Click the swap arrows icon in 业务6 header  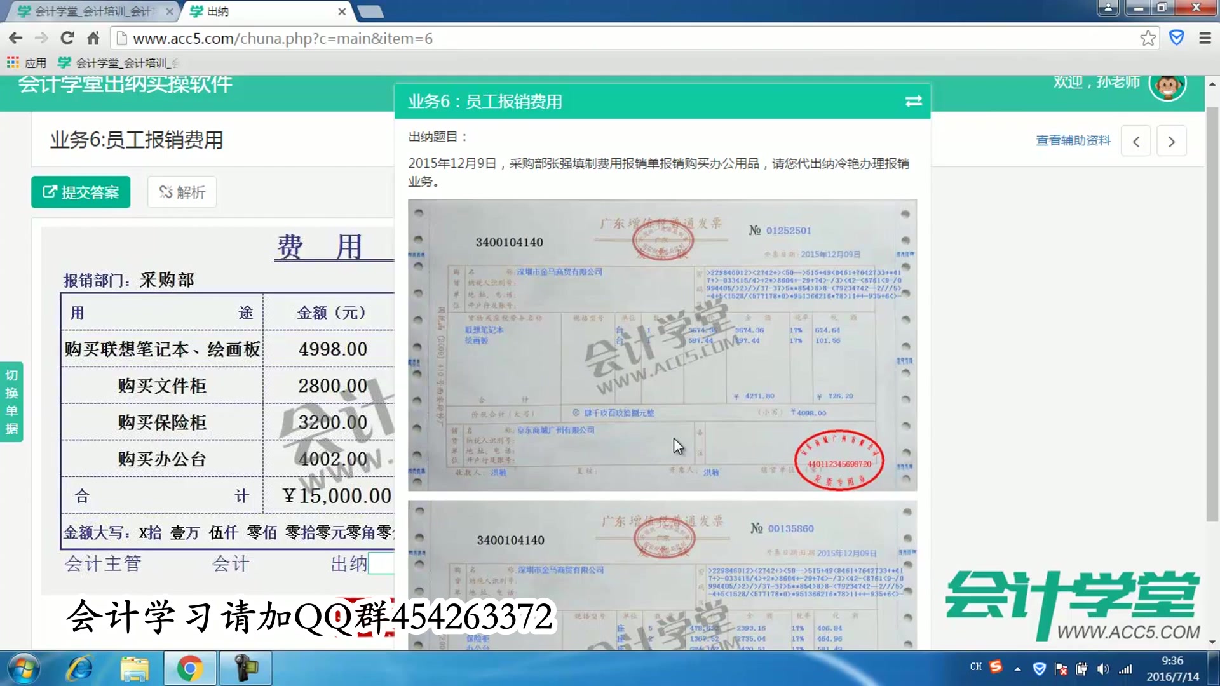pos(913,101)
